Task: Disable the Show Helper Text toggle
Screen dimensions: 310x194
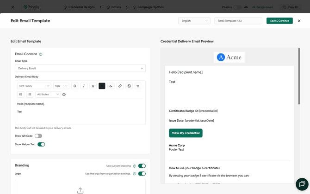Action: (x=41, y=144)
